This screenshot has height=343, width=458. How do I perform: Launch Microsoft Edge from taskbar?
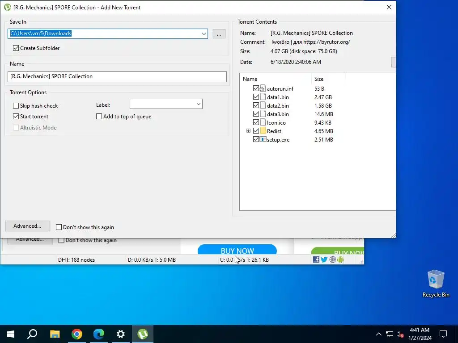[99, 334]
